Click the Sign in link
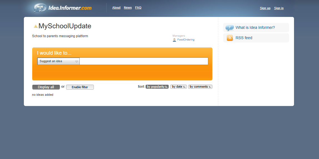This screenshot has width=319, height=159. click(x=279, y=8)
